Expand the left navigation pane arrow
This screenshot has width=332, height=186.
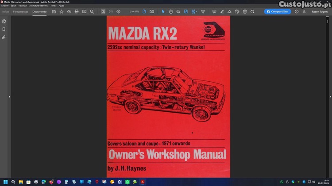tap(9, 97)
